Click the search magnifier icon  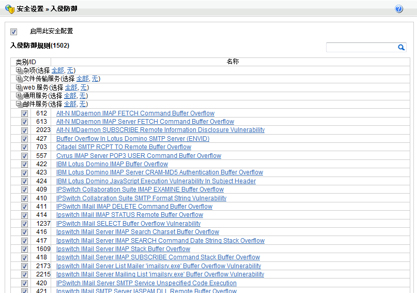pos(401,47)
